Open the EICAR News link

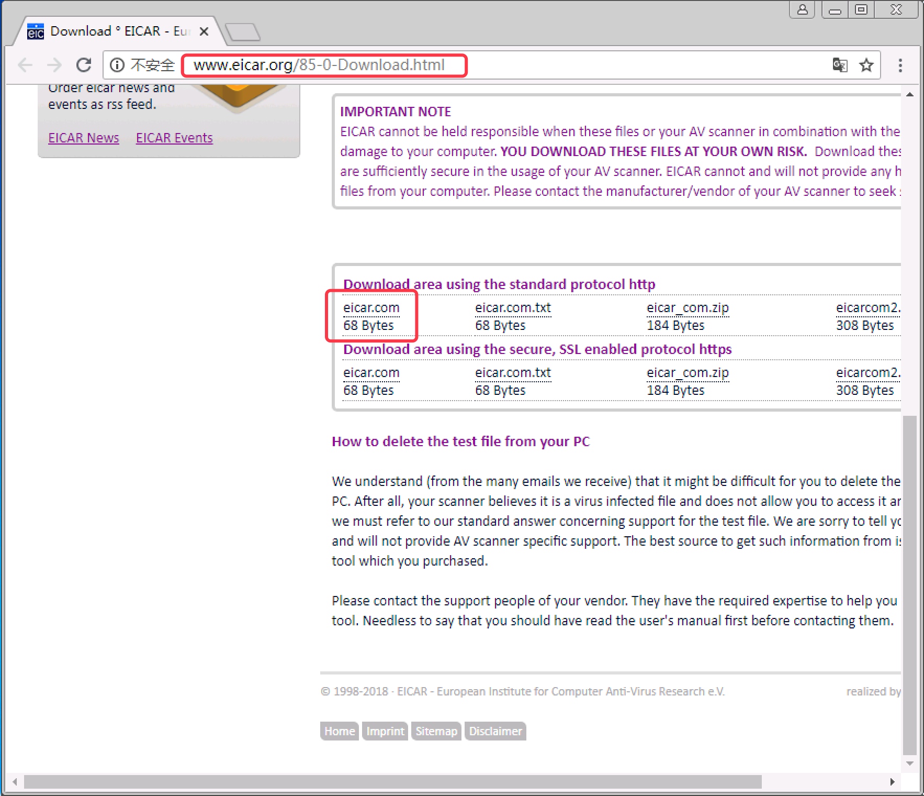point(84,138)
